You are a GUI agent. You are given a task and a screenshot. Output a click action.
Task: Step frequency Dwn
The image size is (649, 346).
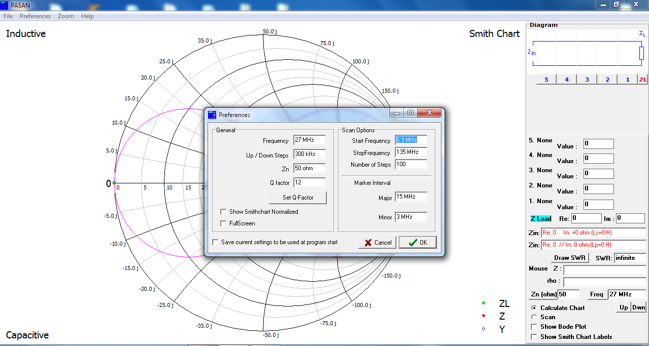(638, 307)
